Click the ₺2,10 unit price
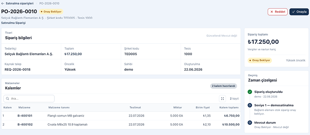 (x=207, y=125)
